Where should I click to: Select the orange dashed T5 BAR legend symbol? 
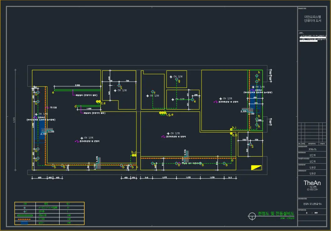(x=24, y=219)
